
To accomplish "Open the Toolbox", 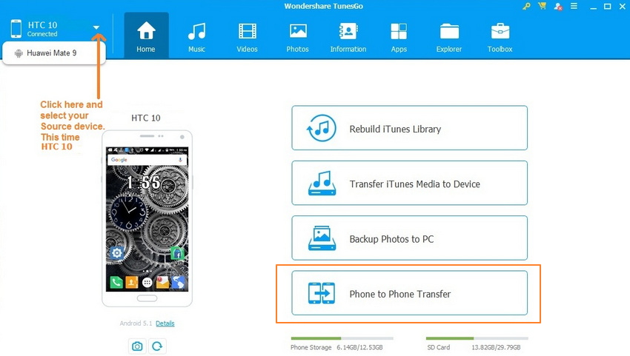I will click(500, 36).
